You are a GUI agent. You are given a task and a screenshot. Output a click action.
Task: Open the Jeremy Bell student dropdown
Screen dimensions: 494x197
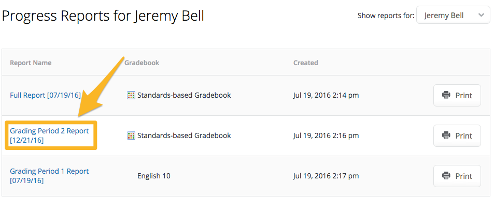pos(453,16)
